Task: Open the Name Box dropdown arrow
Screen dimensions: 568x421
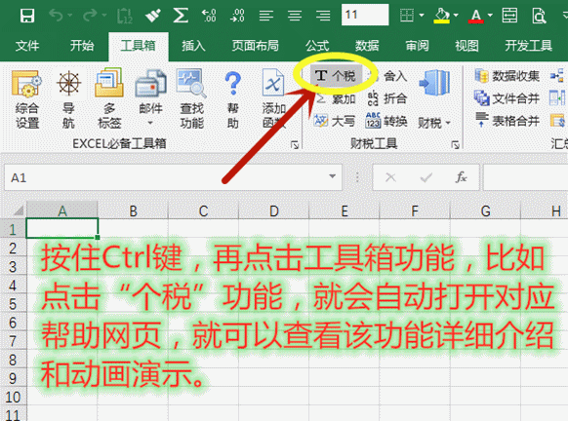Action: [x=332, y=176]
